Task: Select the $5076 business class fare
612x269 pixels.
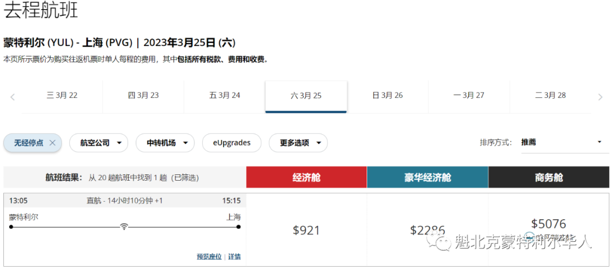Action: coord(549,224)
